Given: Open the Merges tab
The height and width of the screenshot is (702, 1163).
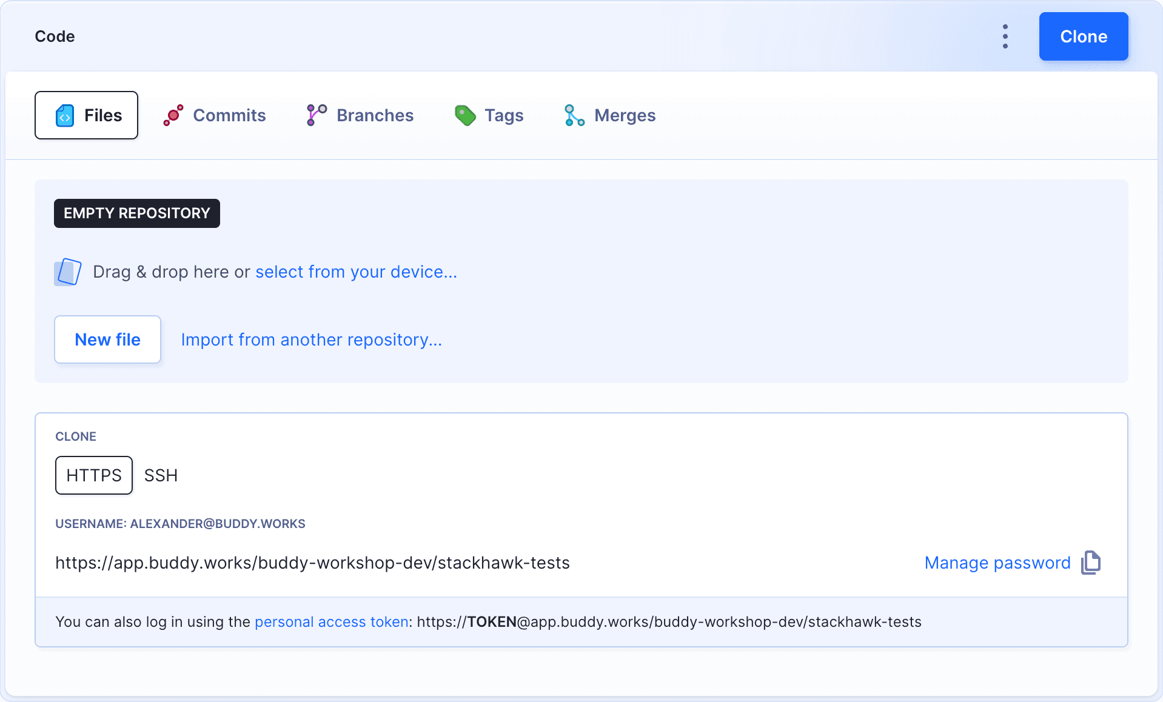Looking at the screenshot, I should 610,115.
